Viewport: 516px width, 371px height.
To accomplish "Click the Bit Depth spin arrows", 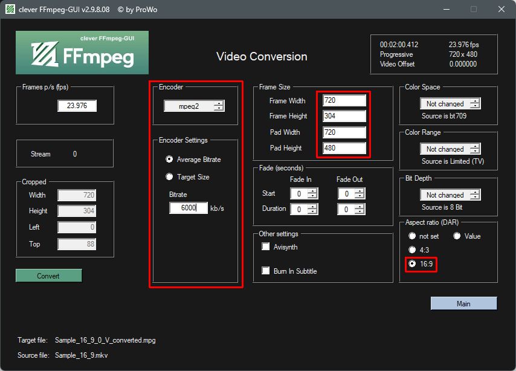I will 475,195.
